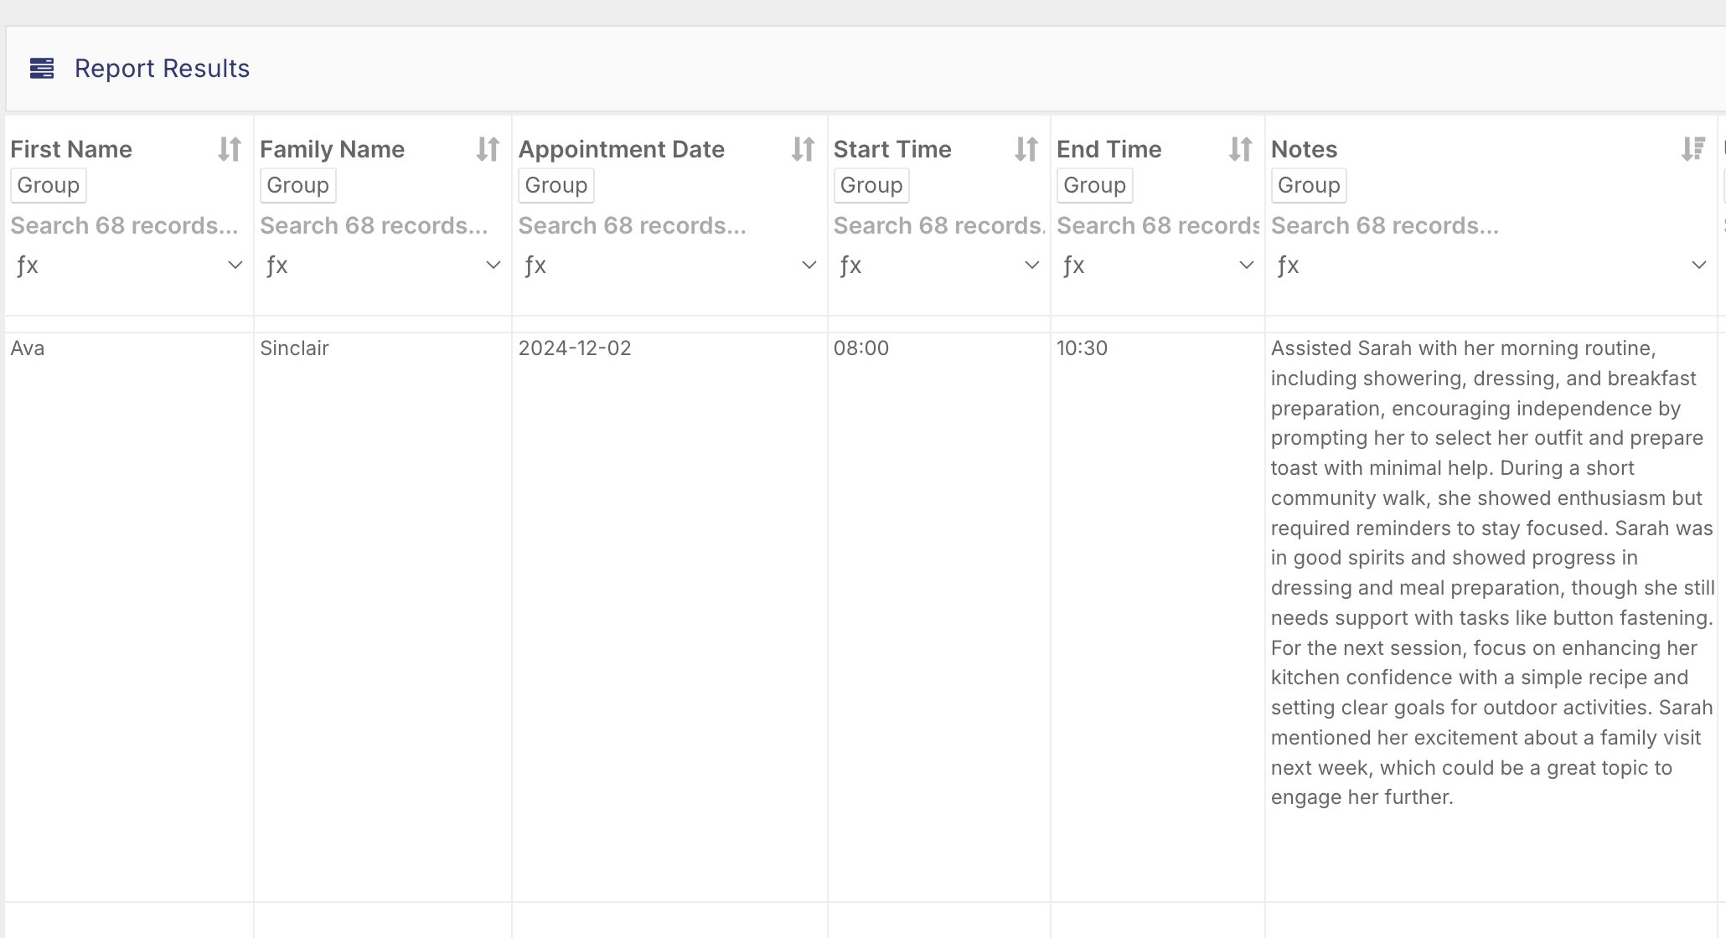The image size is (1726, 938).
Task: Click the notes text about Sarah
Action: pos(1491,573)
